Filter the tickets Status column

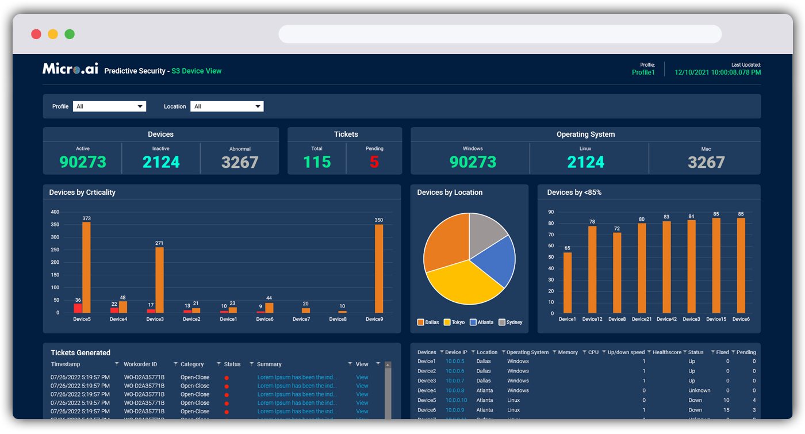pyautogui.click(x=251, y=364)
